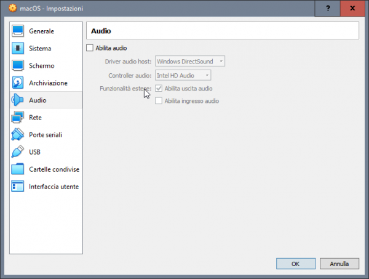Toggle the Abilita uscita audio checkbox
The width and height of the screenshot is (369, 279).
[x=159, y=89]
